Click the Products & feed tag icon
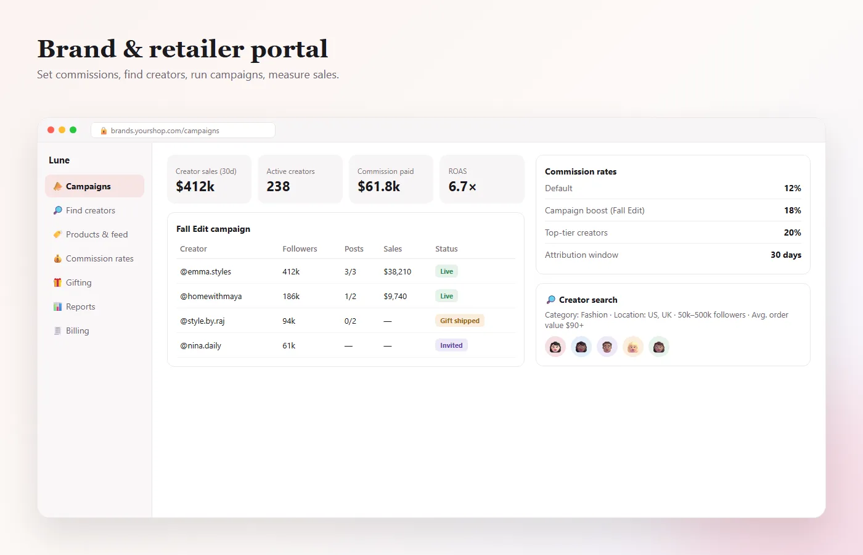The image size is (863, 555). coord(57,234)
